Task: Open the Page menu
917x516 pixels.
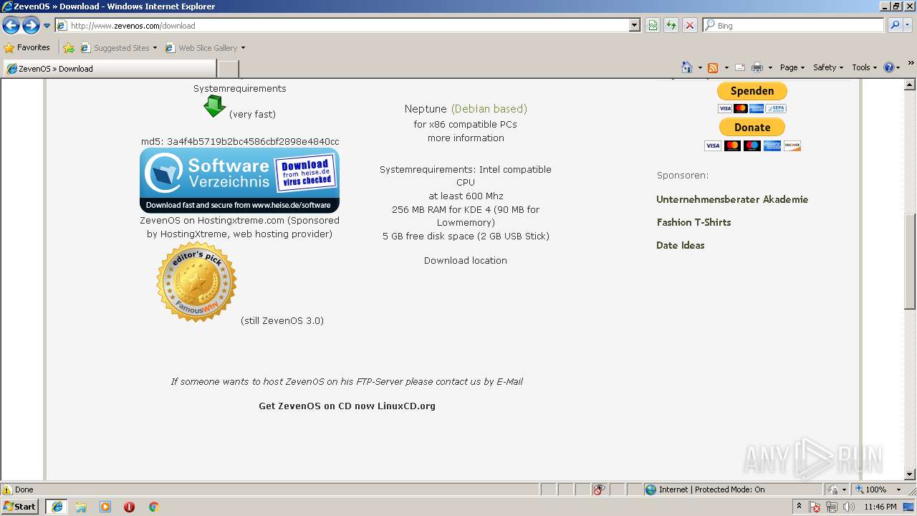Action: (792, 67)
